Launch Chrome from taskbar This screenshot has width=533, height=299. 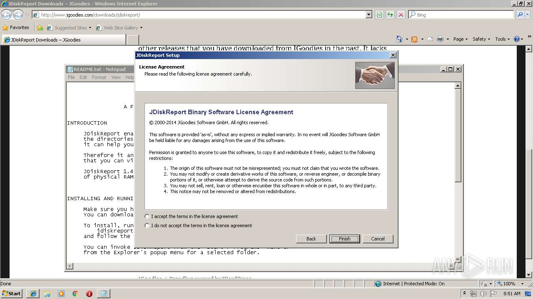coord(75,294)
